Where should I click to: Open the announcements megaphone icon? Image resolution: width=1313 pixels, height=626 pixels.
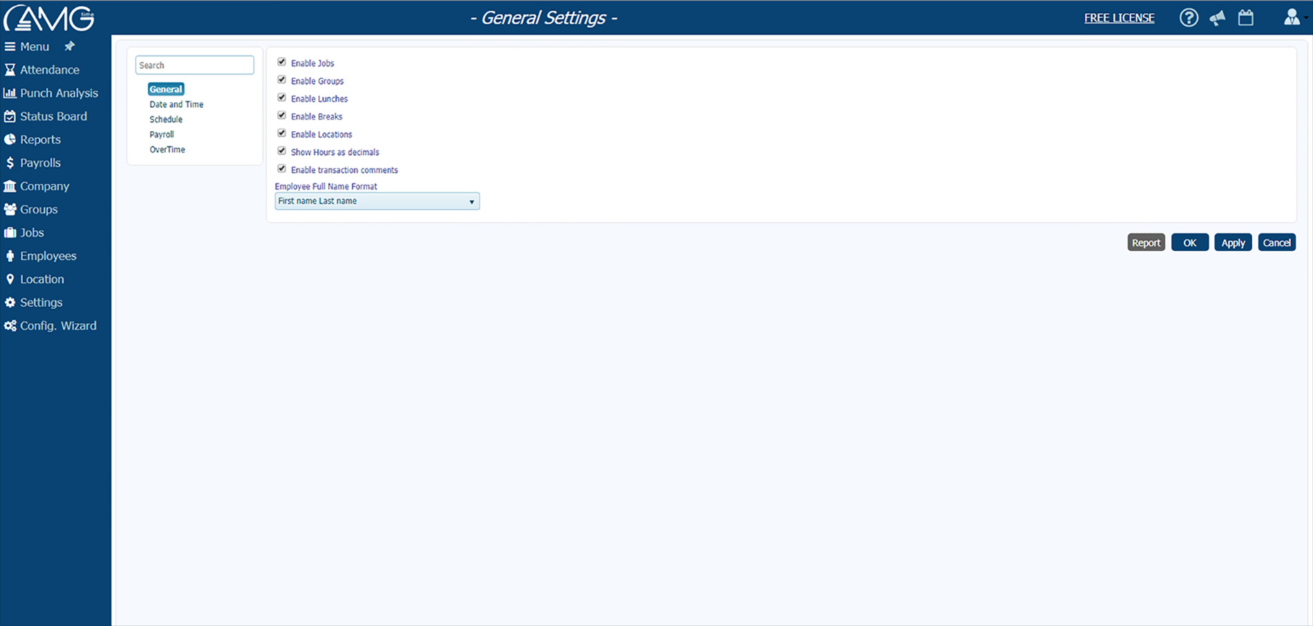(x=1217, y=17)
